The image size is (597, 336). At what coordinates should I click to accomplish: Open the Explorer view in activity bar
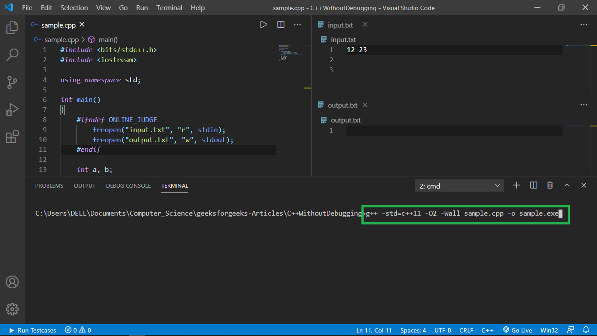point(12,28)
